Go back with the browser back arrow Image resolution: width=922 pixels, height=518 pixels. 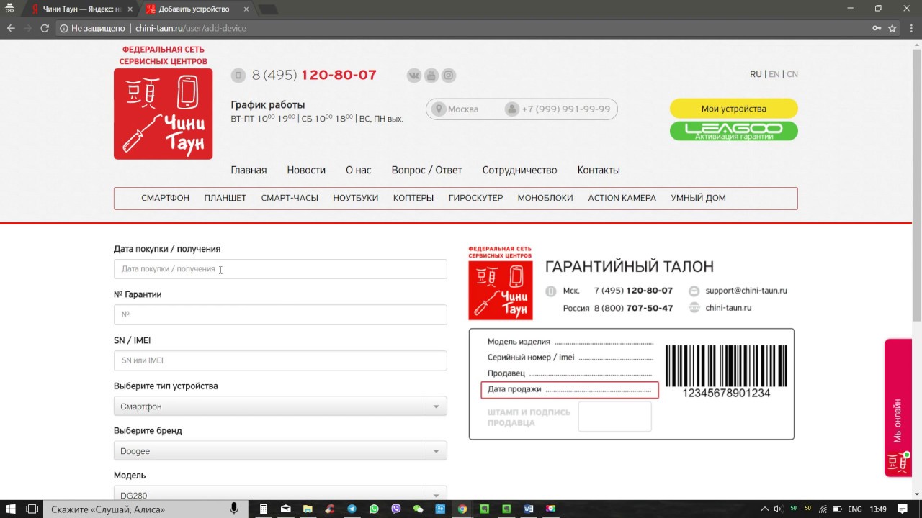[11, 28]
